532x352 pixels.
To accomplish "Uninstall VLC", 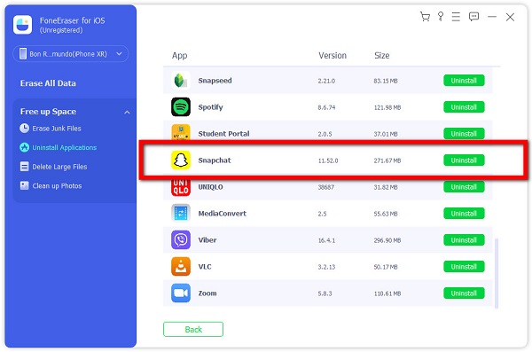I will [464, 267].
